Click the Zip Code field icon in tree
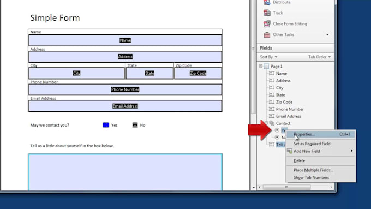This screenshot has height=209, width=371. coord(272,102)
